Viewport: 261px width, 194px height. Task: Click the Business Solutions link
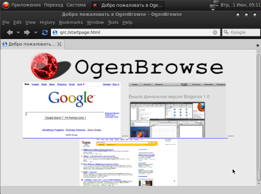(76, 130)
